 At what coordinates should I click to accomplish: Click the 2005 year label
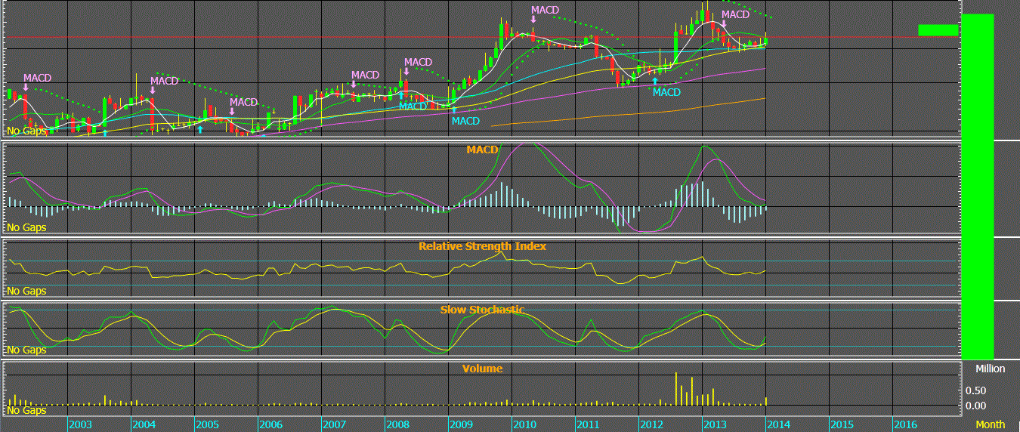(208, 424)
